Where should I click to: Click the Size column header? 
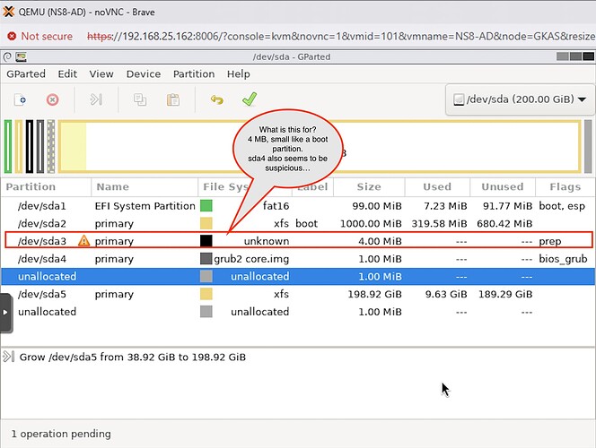pyautogui.click(x=369, y=186)
